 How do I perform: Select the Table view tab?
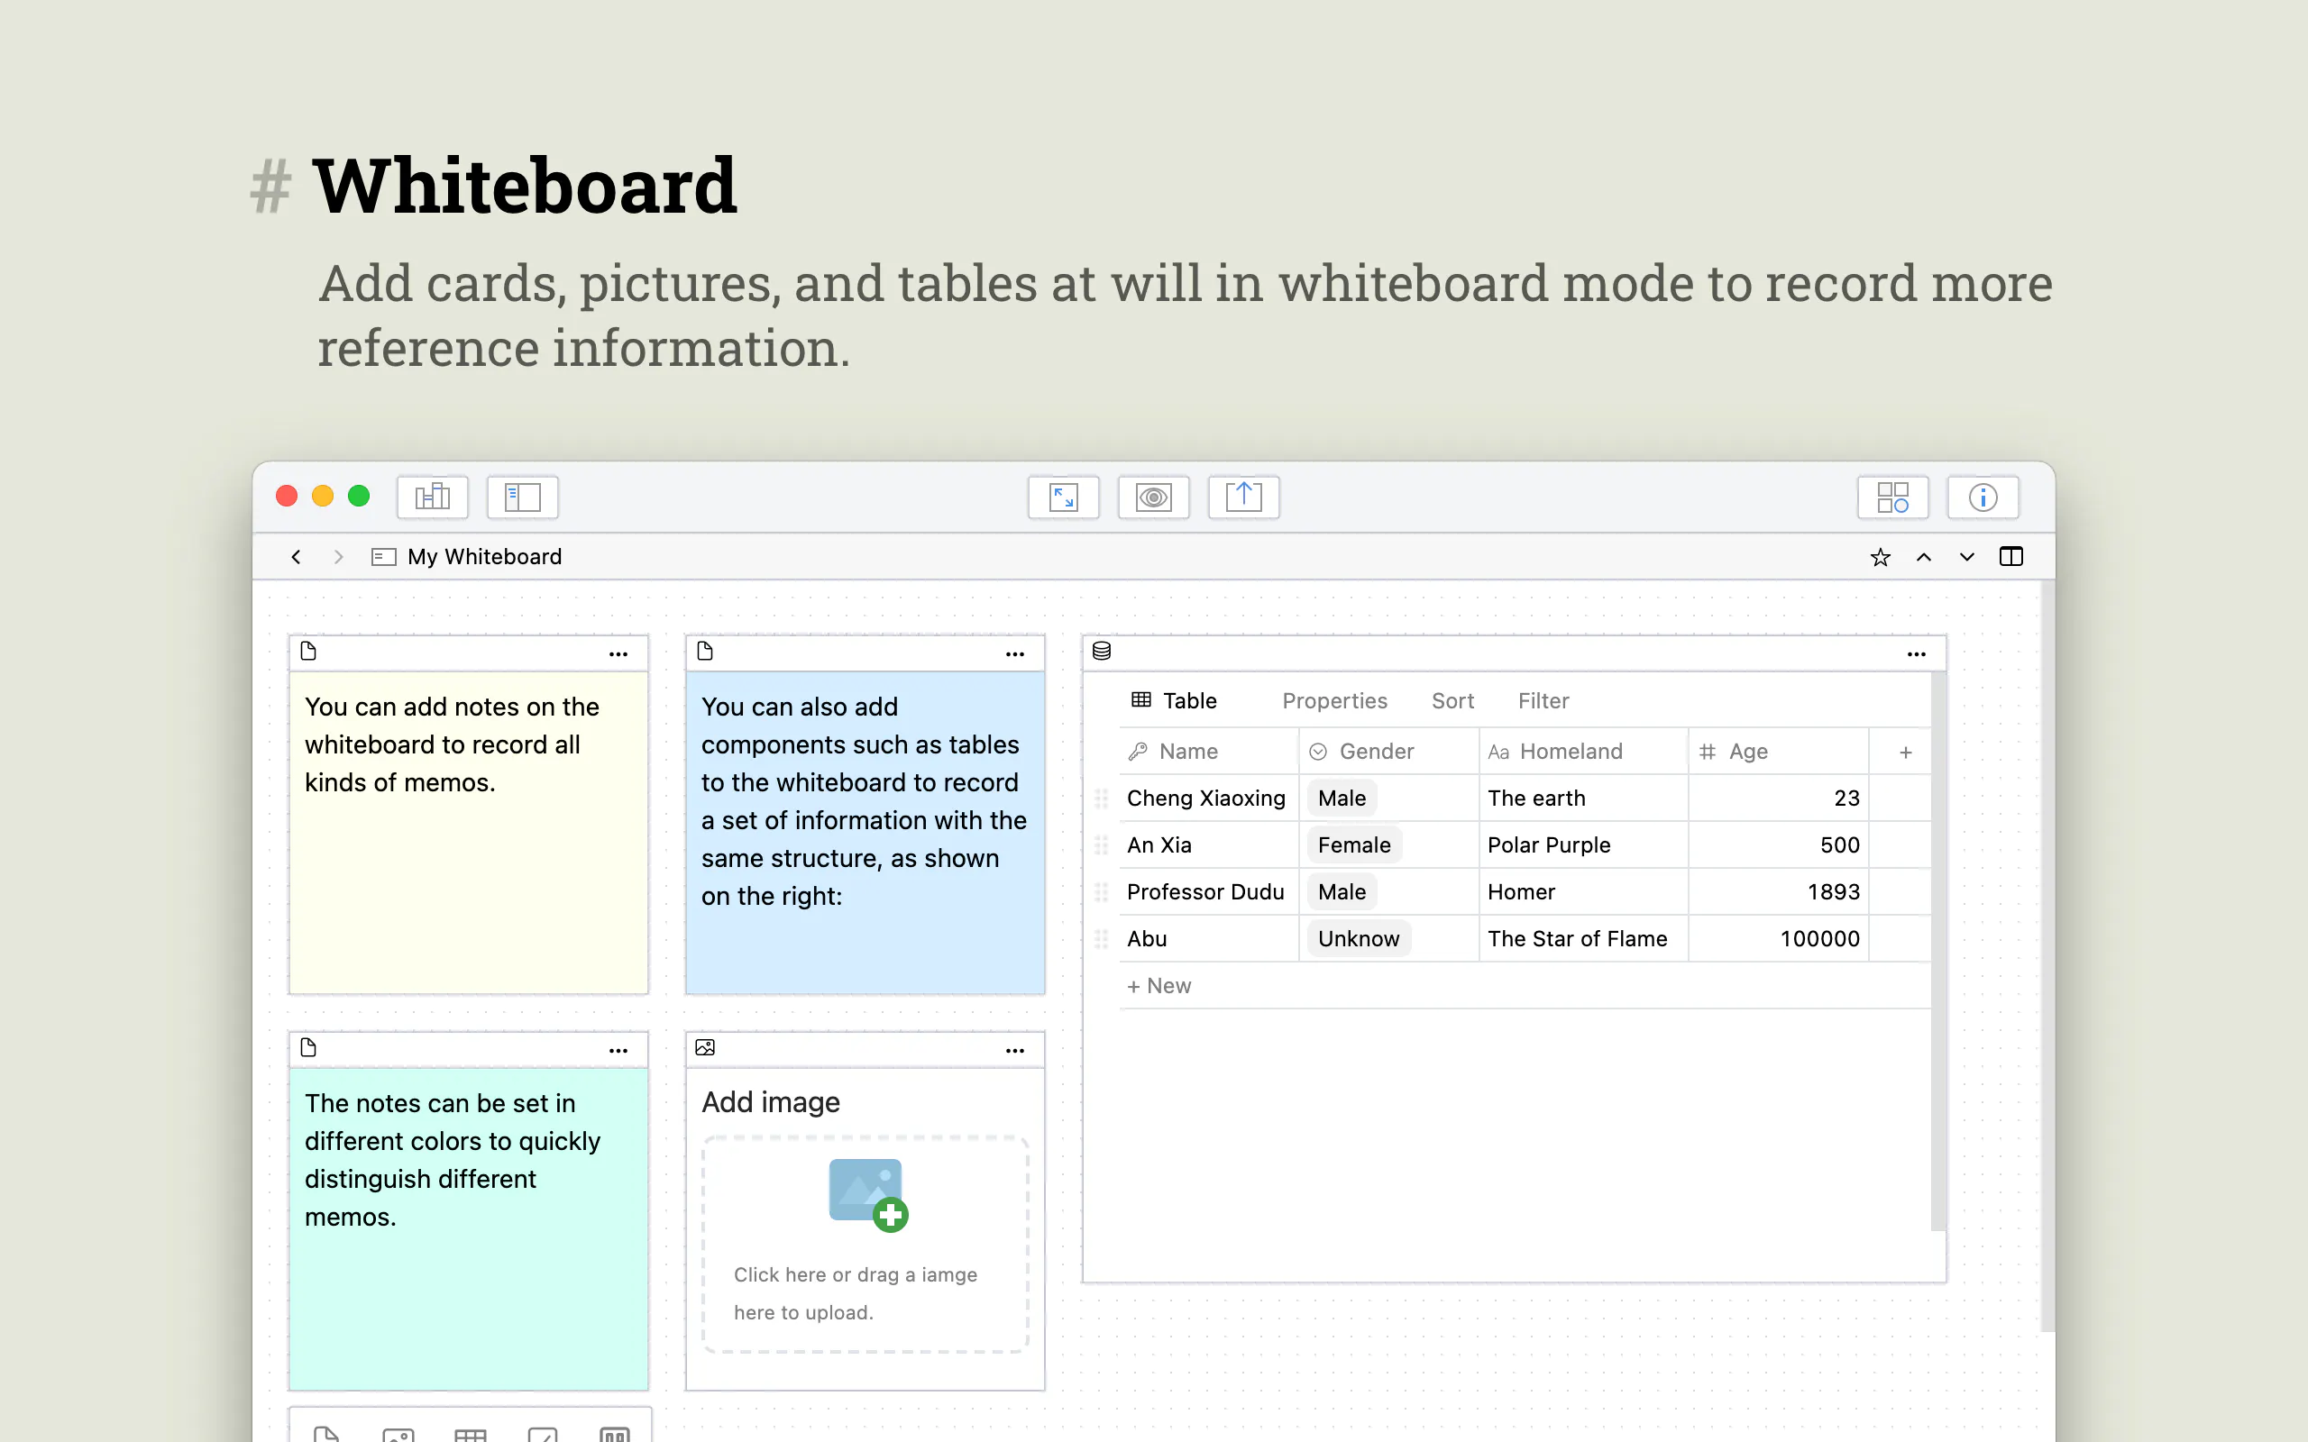[1173, 701]
